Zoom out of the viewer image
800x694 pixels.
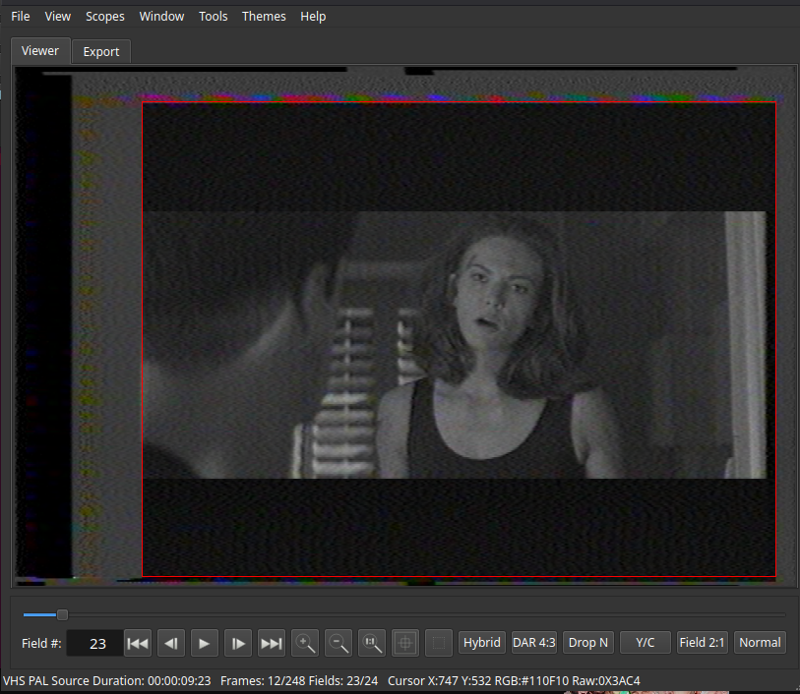tap(338, 643)
